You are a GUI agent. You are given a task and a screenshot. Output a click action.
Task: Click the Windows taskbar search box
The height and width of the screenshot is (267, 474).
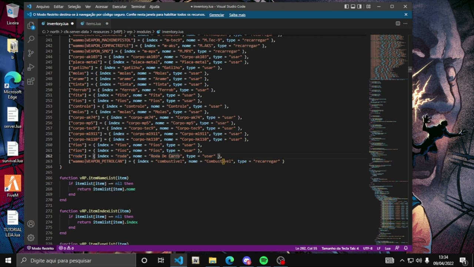[76, 260]
